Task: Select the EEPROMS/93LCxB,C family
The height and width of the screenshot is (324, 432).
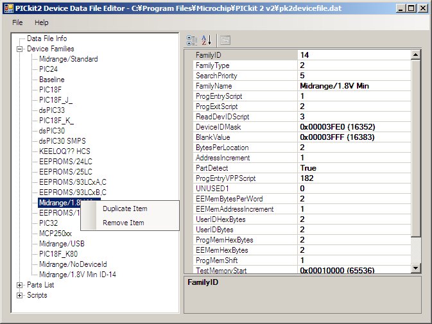Action: (73, 192)
